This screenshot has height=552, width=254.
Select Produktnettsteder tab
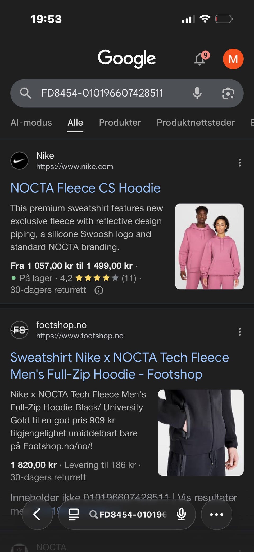pyautogui.click(x=196, y=123)
